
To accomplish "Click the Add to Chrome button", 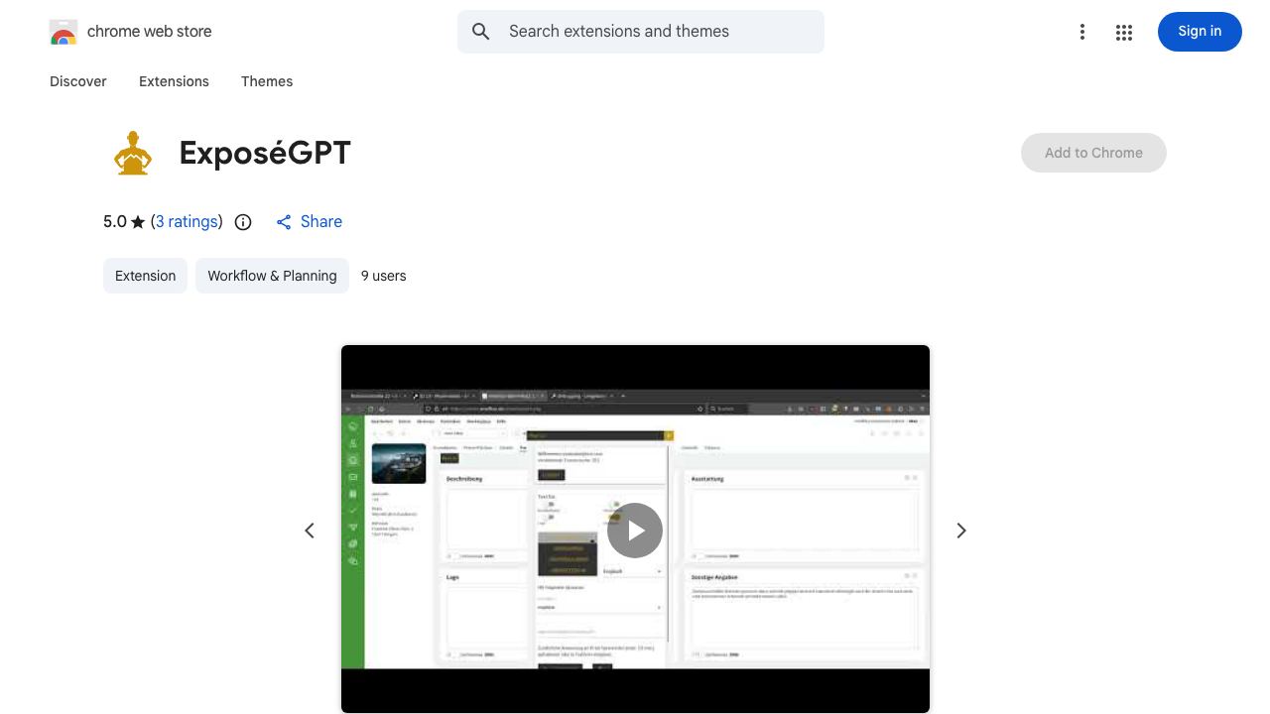I will (1093, 153).
